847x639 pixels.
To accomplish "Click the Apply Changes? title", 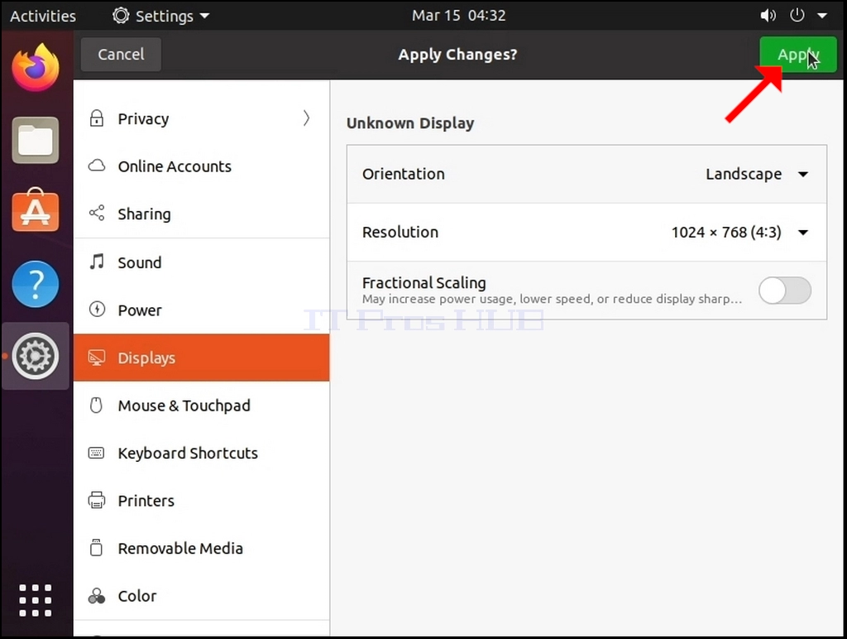I will click(457, 55).
